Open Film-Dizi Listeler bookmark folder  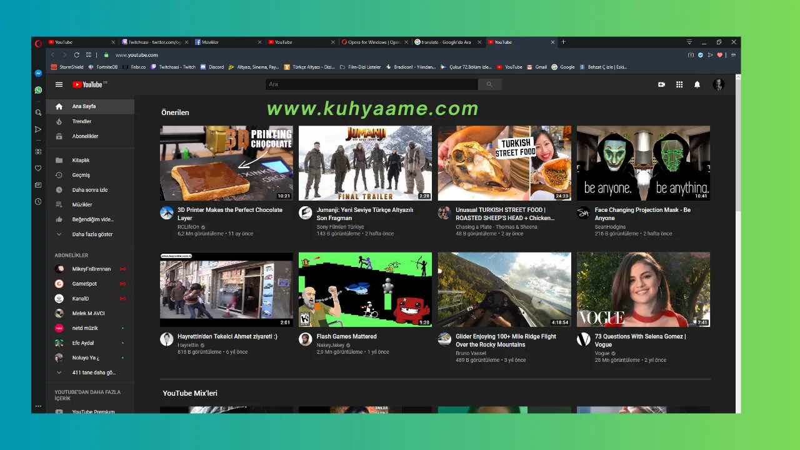[x=360, y=67]
